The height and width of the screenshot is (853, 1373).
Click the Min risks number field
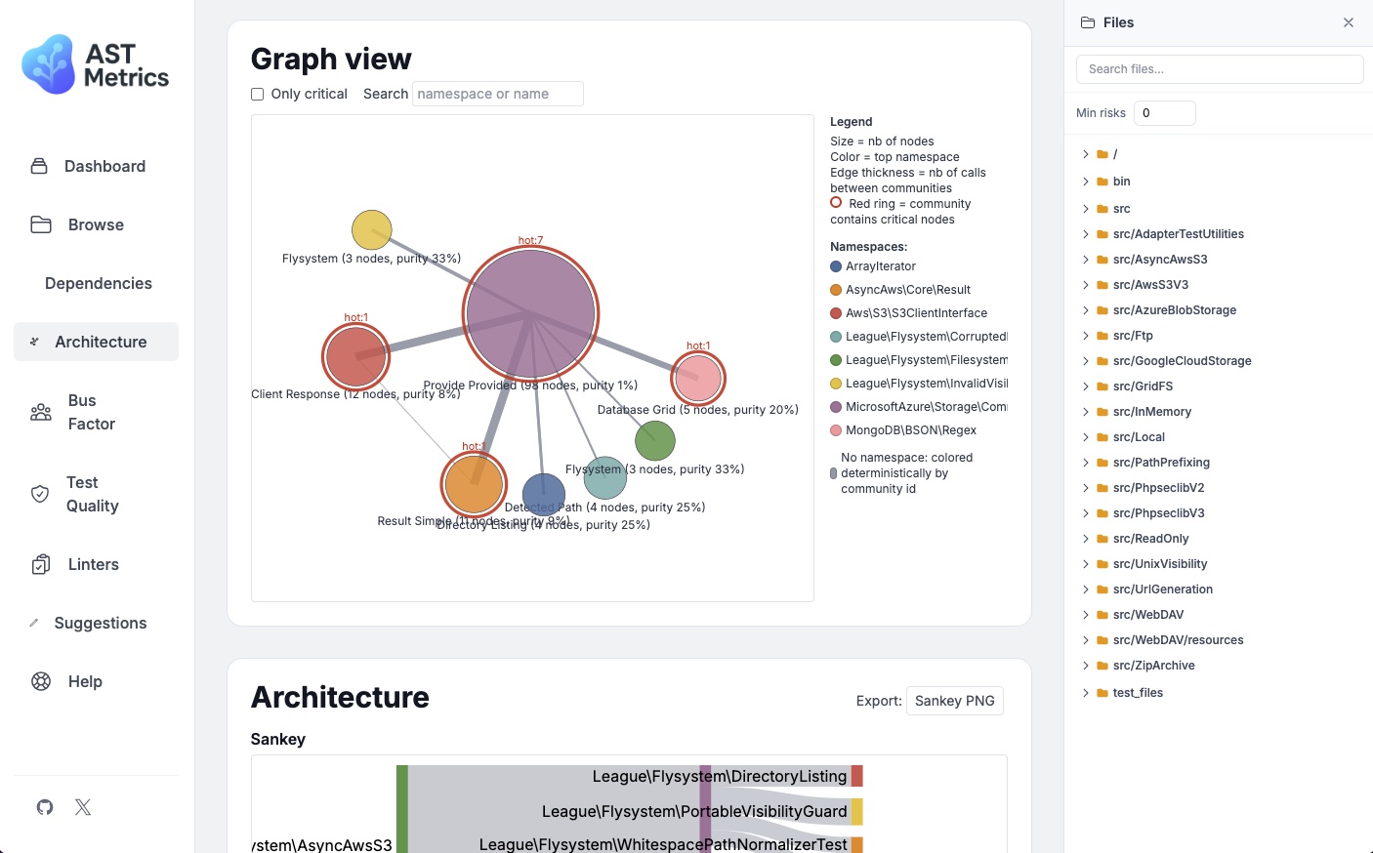point(1164,113)
